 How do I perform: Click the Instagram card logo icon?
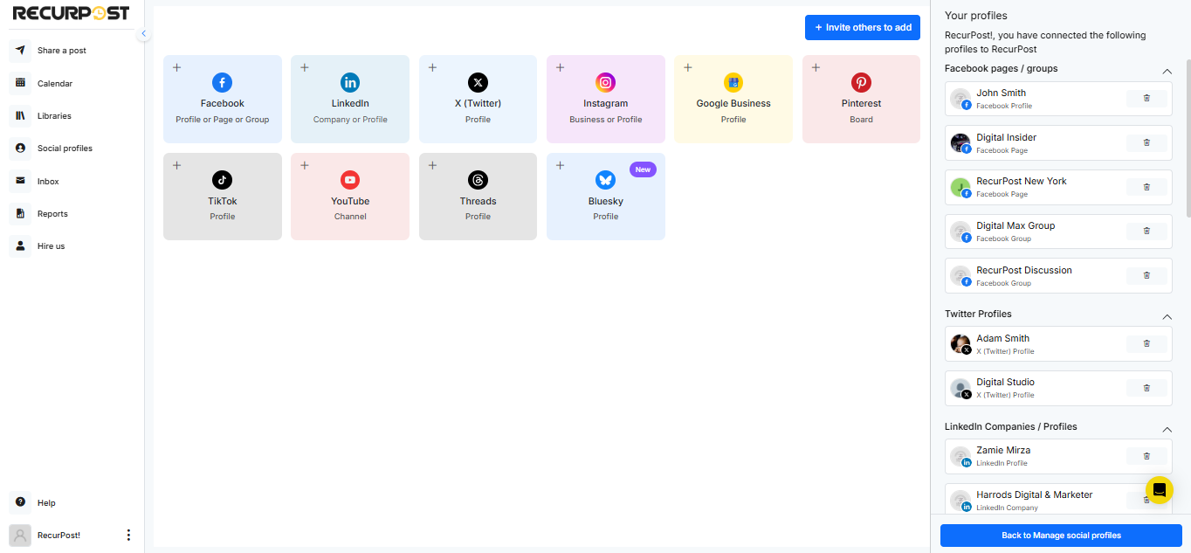point(606,83)
